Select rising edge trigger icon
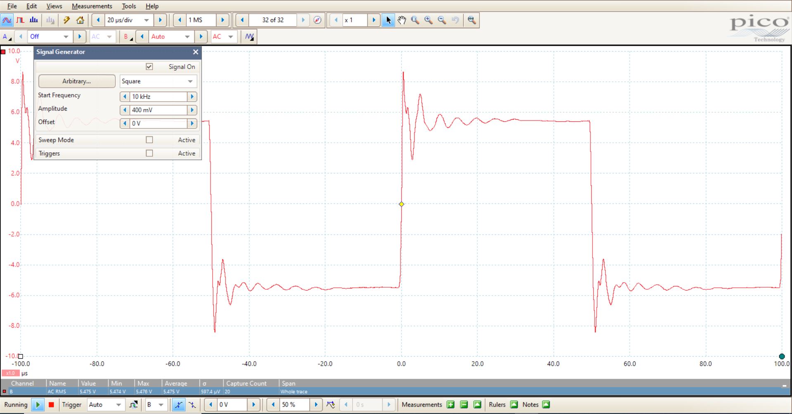 pos(178,405)
